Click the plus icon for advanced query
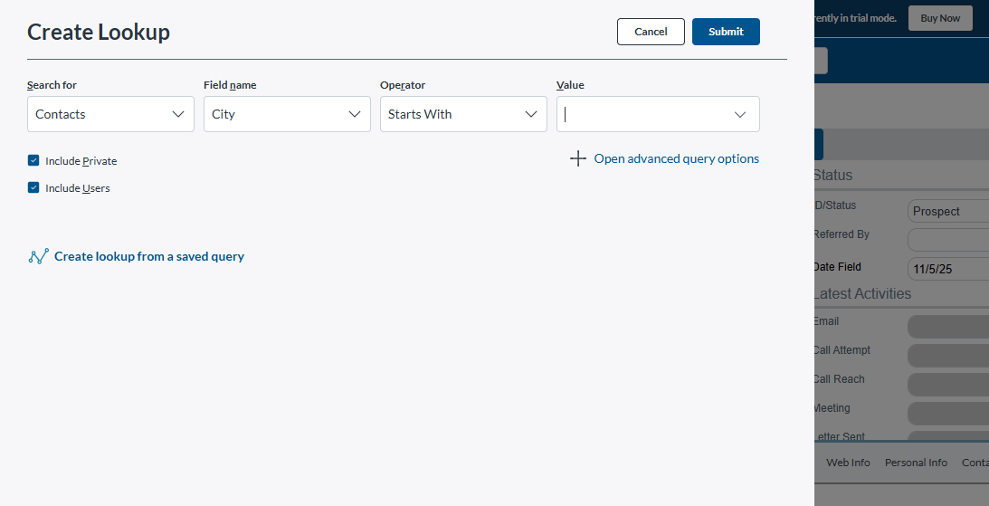 coord(578,158)
